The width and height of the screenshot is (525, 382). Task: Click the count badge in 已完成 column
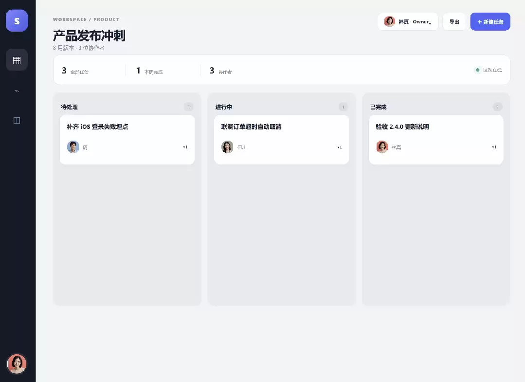coord(498,107)
